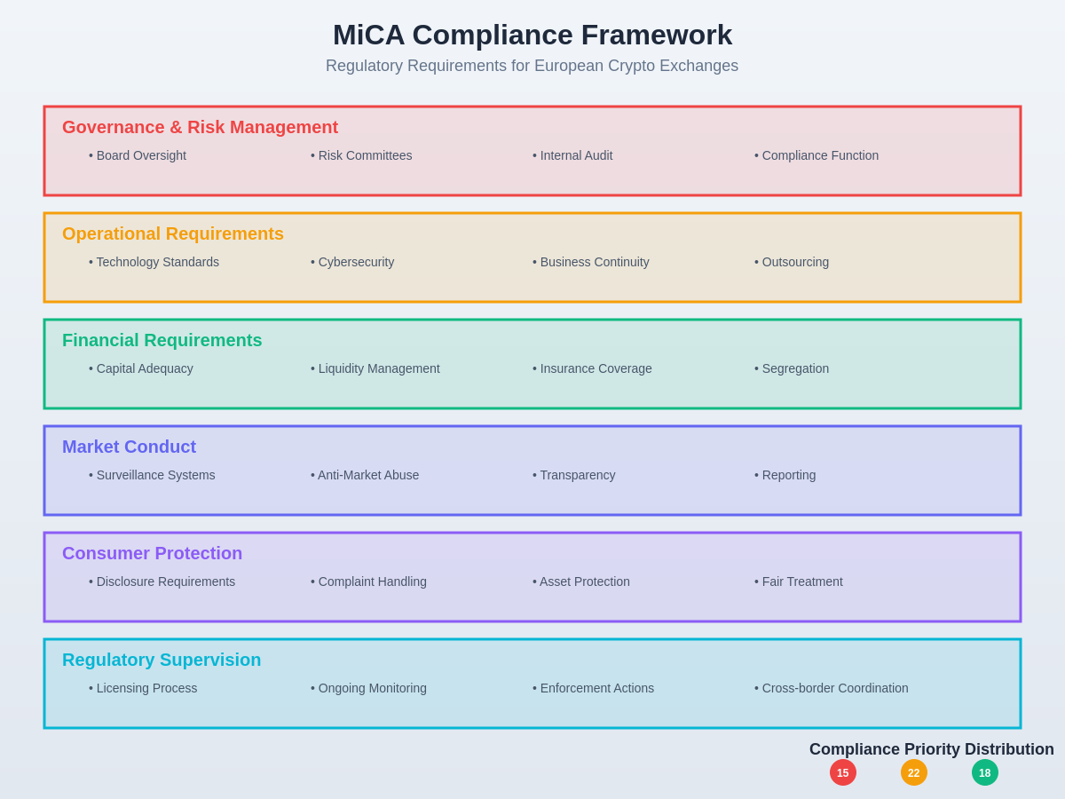Click the MiCA Compliance Framework title
This screenshot has height=799, width=1065.
tap(532, 35)
